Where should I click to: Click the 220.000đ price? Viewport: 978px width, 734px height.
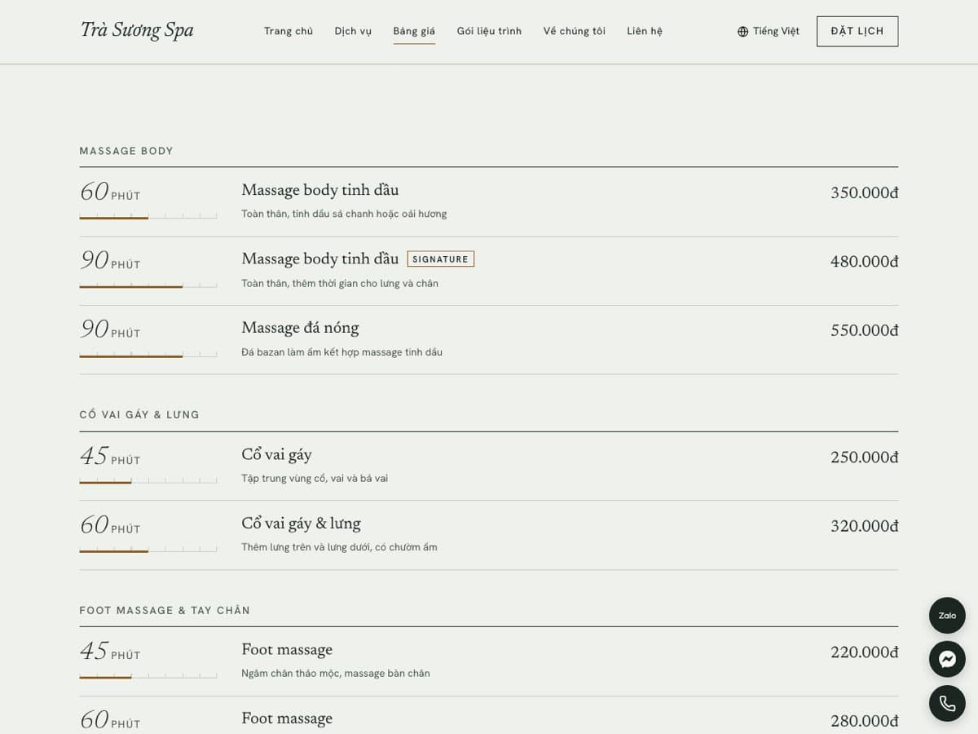pyautogui.click(x=864, y=652)
